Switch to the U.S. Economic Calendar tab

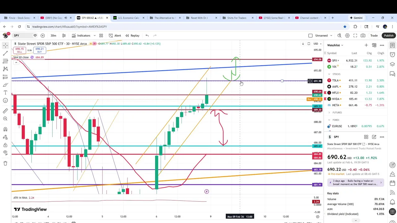pos(129,18)
